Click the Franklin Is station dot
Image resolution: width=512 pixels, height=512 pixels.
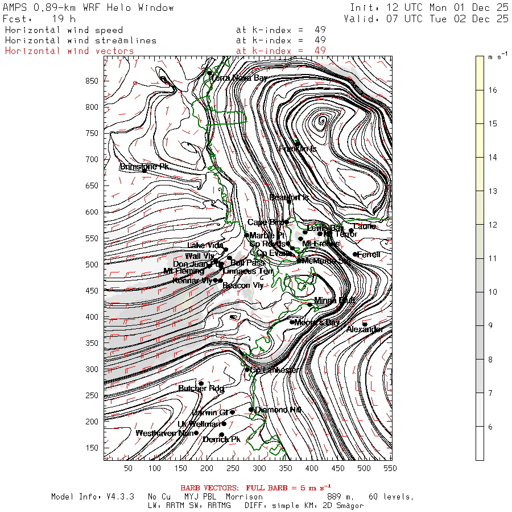point(298,143)
